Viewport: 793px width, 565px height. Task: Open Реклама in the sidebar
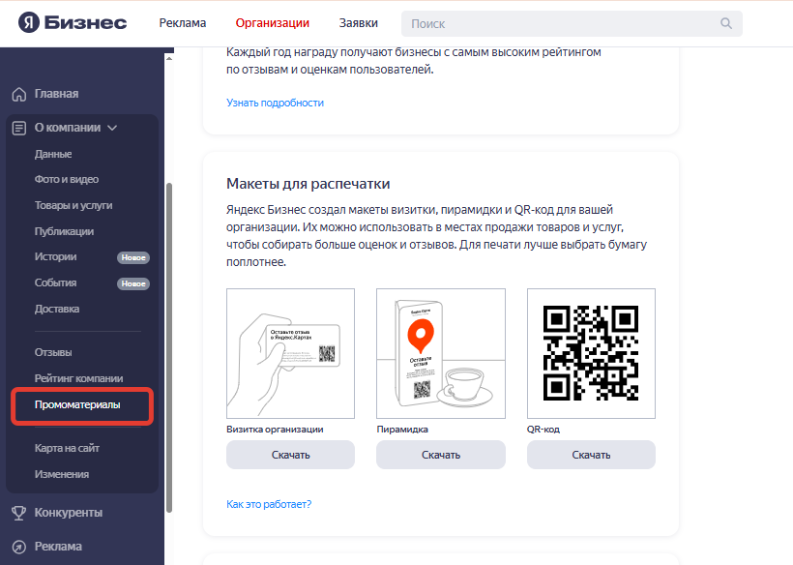58,547
